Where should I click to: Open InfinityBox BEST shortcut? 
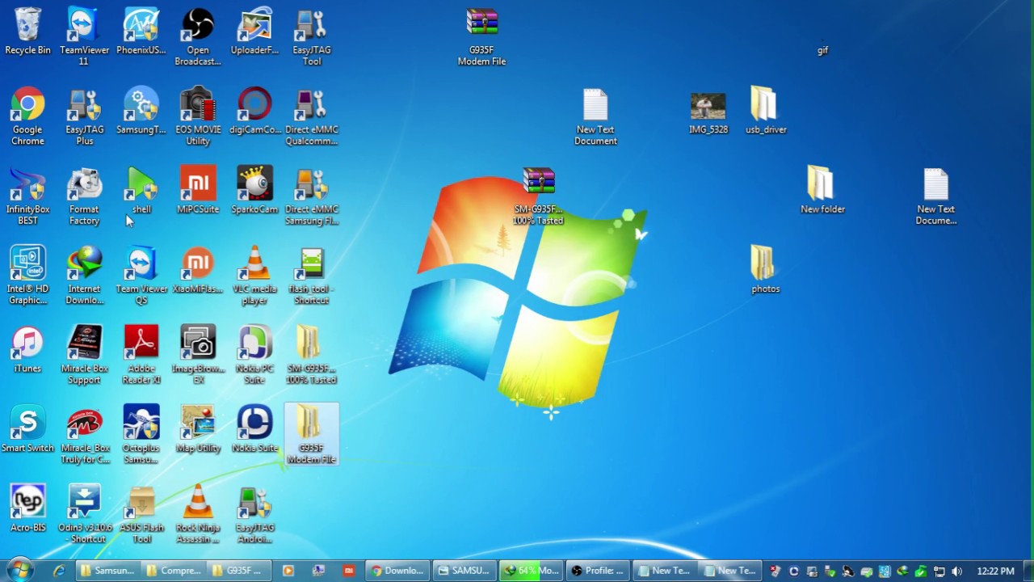(27, 196)
